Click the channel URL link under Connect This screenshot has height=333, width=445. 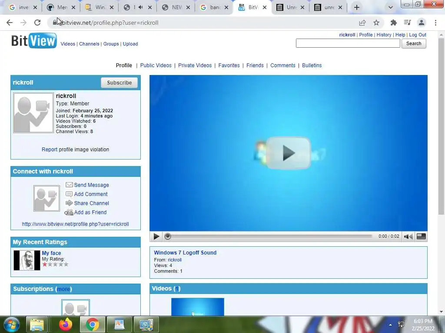75,224
